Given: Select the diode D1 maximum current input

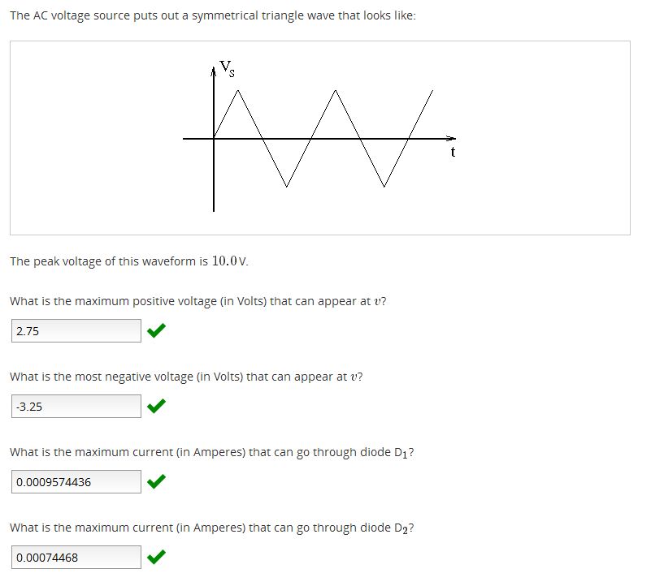Looking at the screenshot, I should [x=76, y=482].
